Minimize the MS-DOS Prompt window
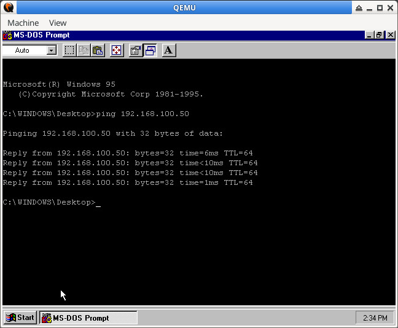This screenshot has height=328, width=398. coord(369,35)
